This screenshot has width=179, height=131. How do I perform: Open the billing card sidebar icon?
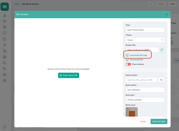(x=4, y=81)
